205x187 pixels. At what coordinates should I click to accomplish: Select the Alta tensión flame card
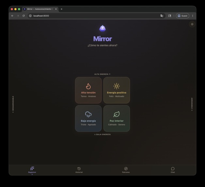coord(88,90)
